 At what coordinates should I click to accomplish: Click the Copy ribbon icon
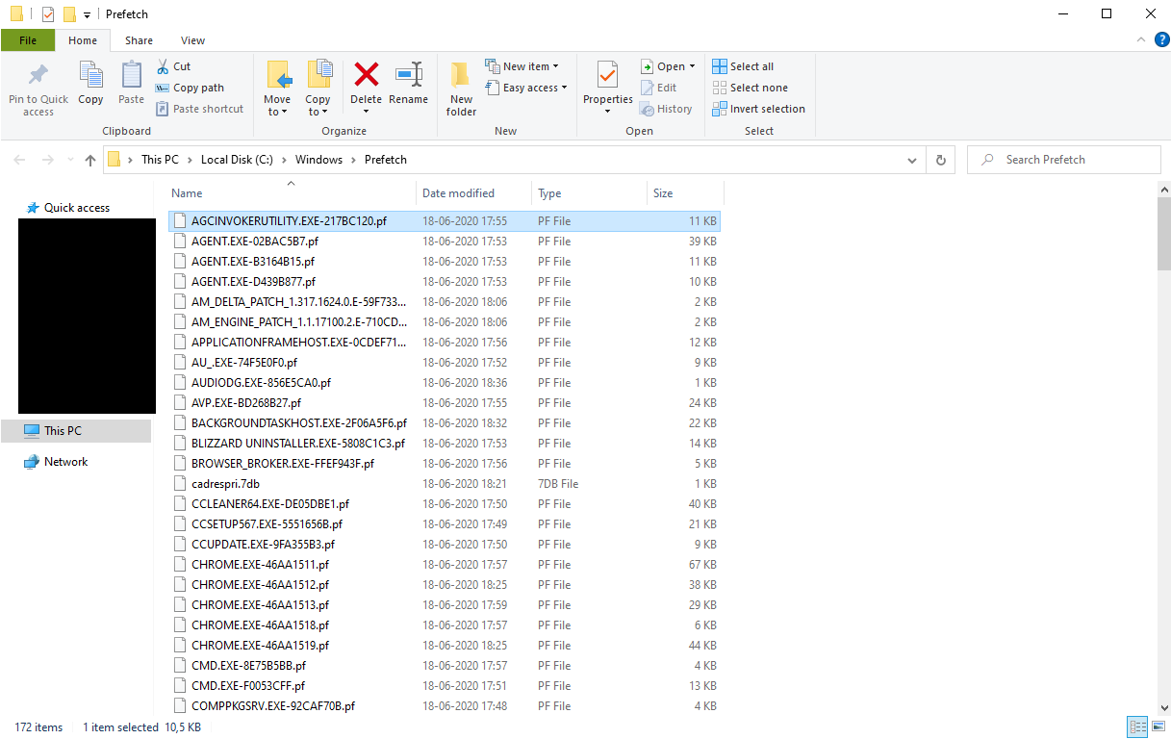point(90,76)
